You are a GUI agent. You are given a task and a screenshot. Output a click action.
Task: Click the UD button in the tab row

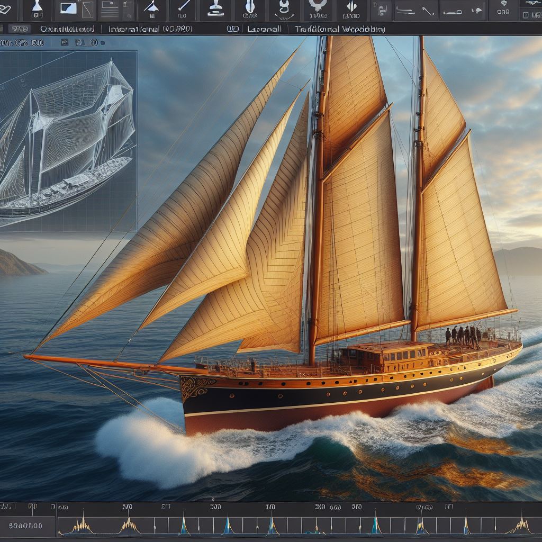pos(232,30)
